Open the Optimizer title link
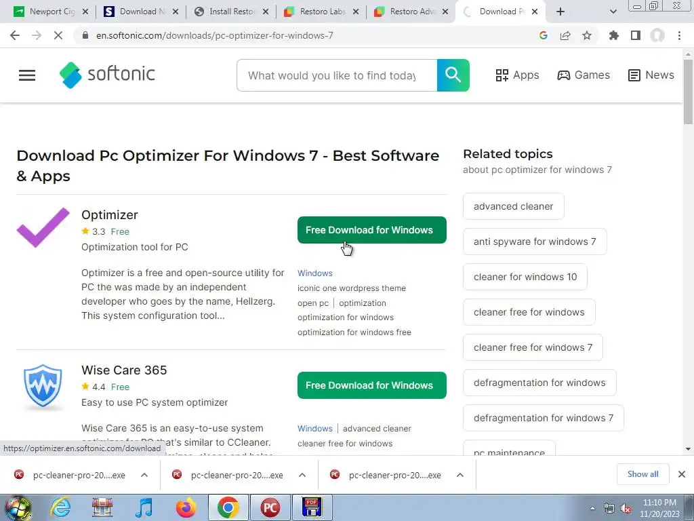 click(109, 215)
